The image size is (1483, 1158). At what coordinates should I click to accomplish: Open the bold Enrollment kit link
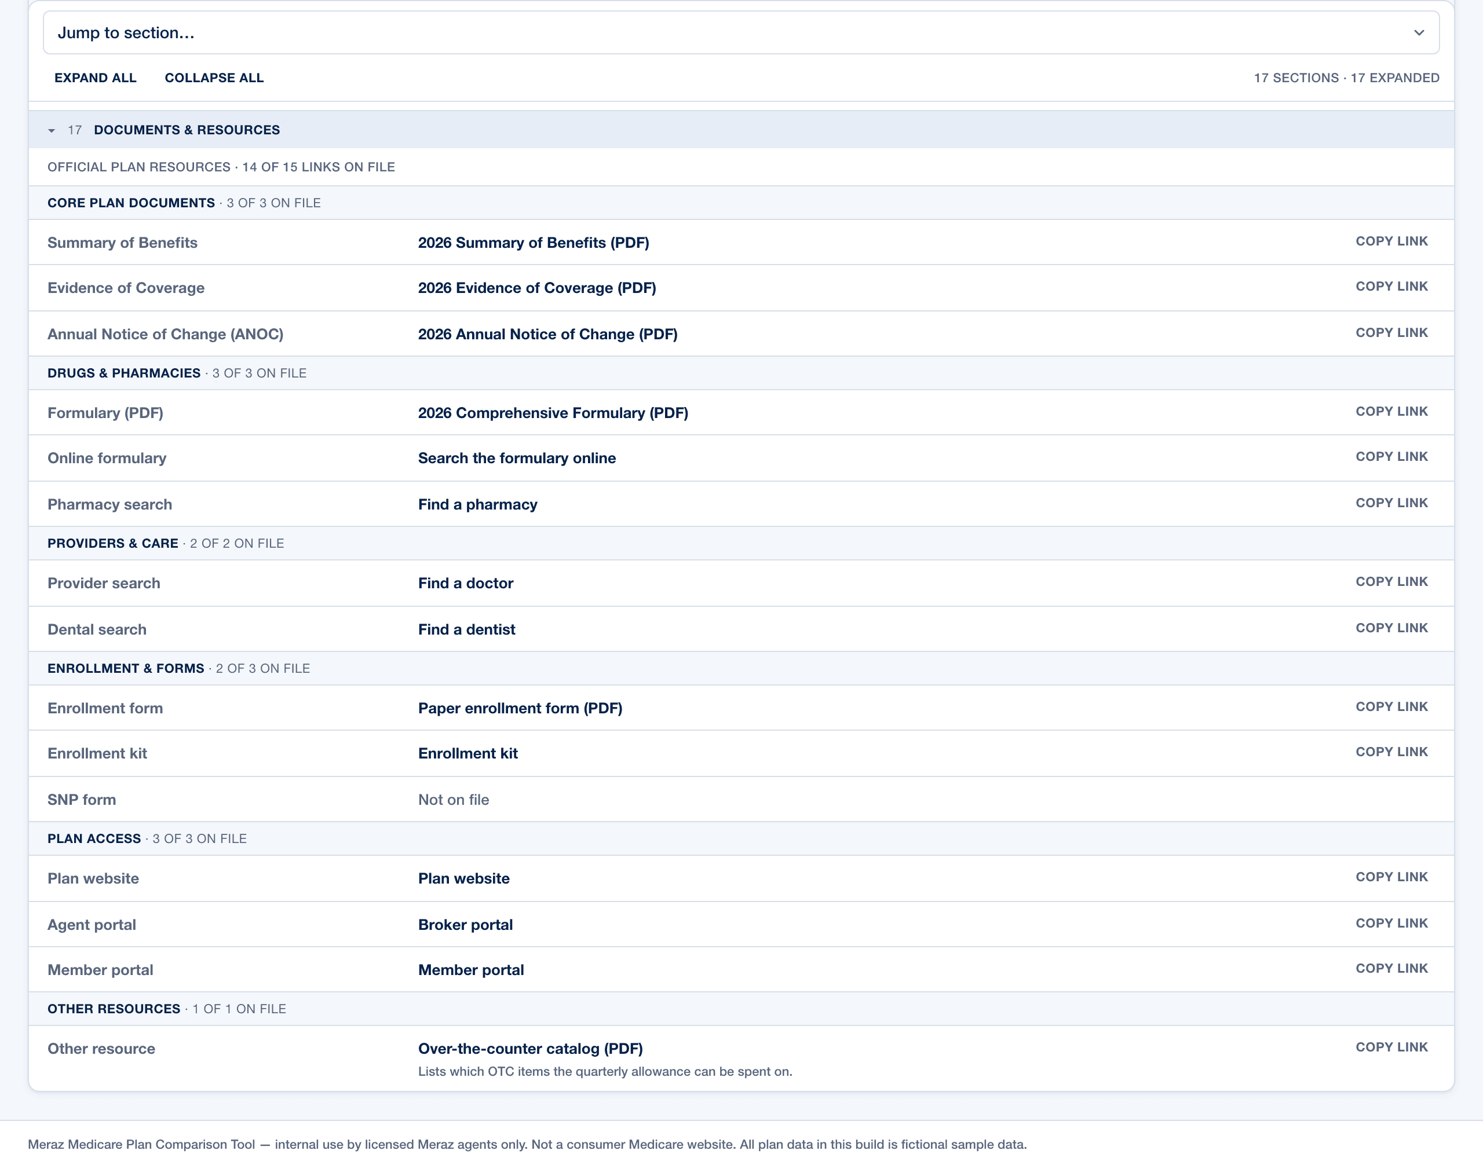(x=468, y=753)
